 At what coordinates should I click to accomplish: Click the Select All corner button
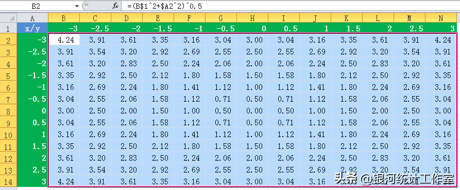click(9, 18)
